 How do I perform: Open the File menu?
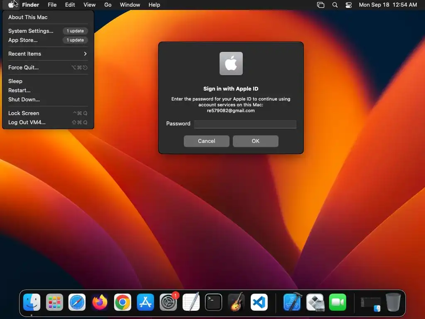[x=52, y=5]
